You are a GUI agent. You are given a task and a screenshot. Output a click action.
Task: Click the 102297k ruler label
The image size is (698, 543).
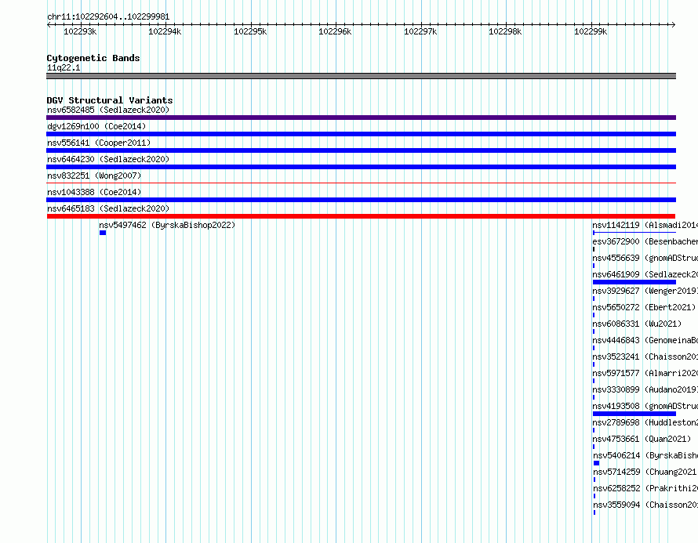[x=420, y=31]
